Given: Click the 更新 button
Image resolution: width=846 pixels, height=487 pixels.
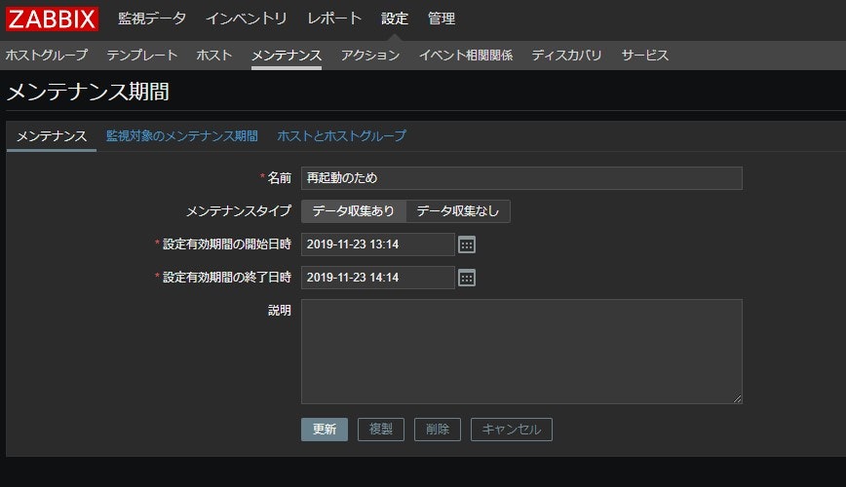Looking at the screenshot, I should tap(325, 430).
